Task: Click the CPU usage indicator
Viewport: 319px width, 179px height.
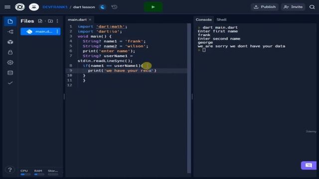Action: pyautogui.click(x=25, y=173)
